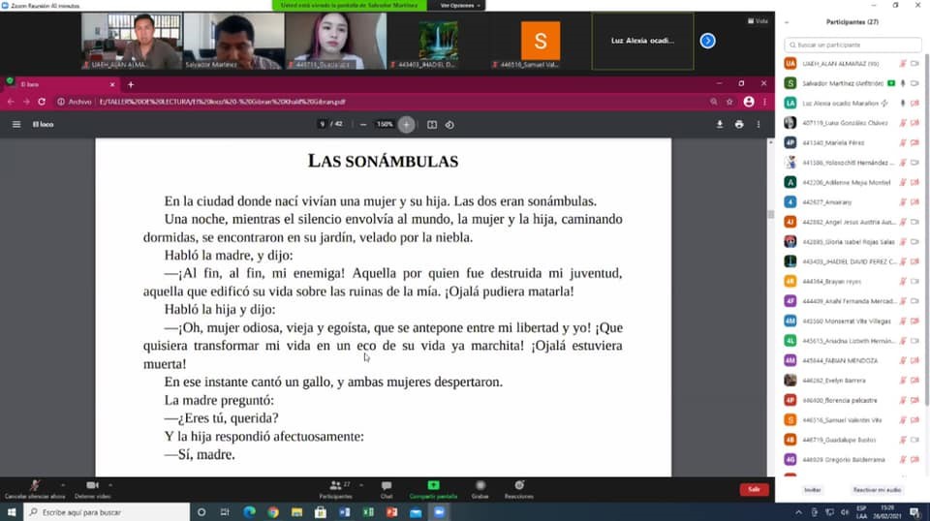Expand audio options arrow next to microphone
The height and width of the screenshot is (521, 930).
coord(63,485)
